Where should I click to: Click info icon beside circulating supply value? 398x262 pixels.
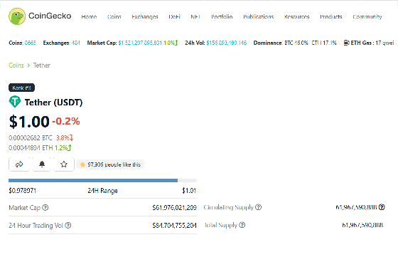pos(382,207)
